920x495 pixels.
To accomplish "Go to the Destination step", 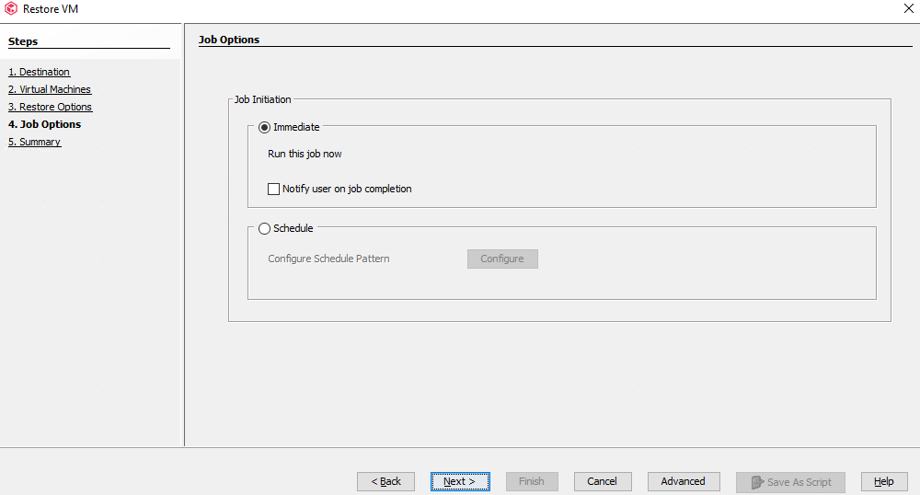I will [40, 72].
